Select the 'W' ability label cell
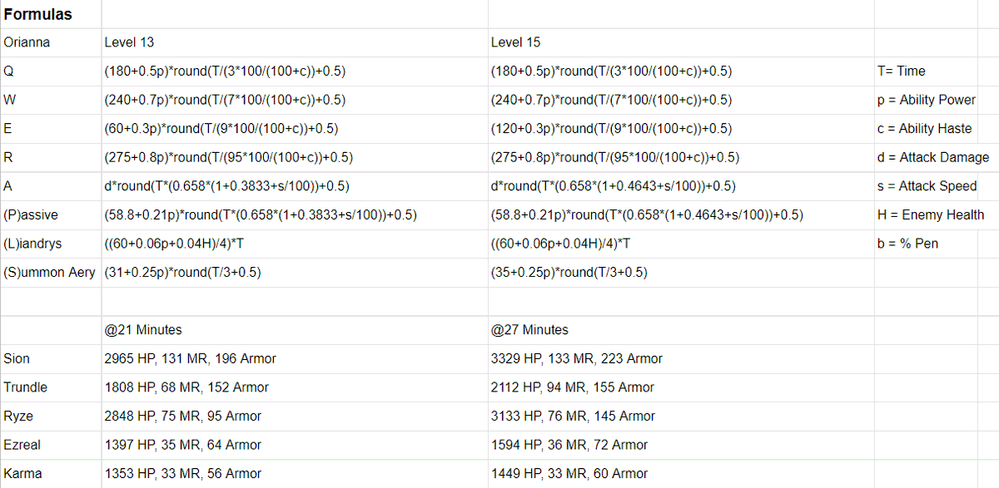The height and width of the screenshot is (488, 999). click(x=50, y=100)
